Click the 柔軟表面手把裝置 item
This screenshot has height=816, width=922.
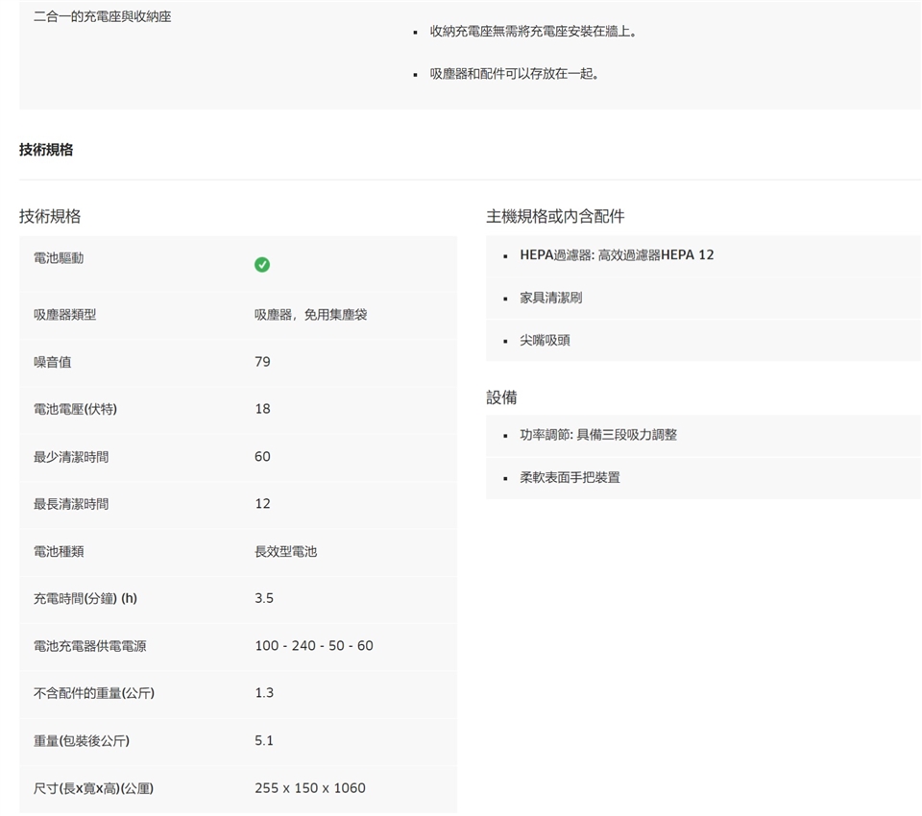tap(570, 477)
